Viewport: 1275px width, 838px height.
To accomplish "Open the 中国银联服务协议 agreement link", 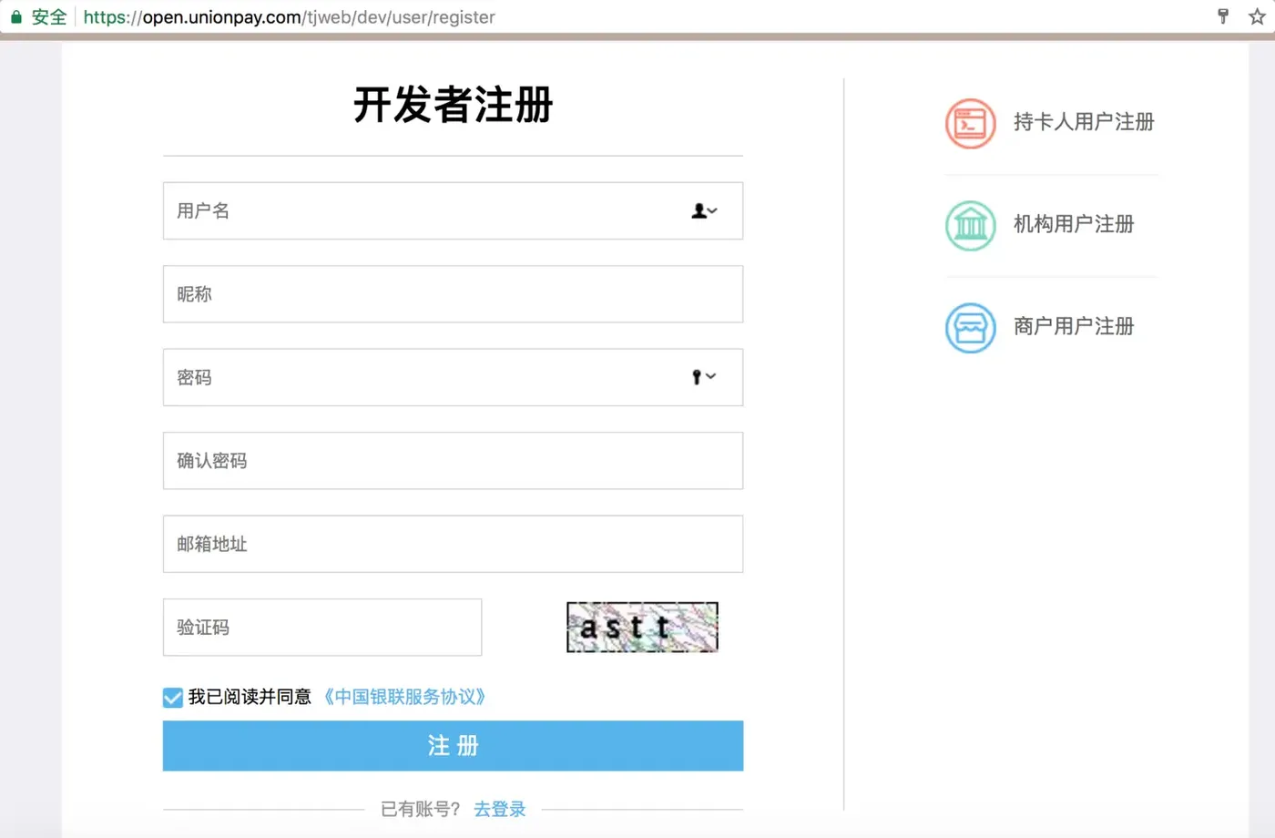I will click(406, 697).
